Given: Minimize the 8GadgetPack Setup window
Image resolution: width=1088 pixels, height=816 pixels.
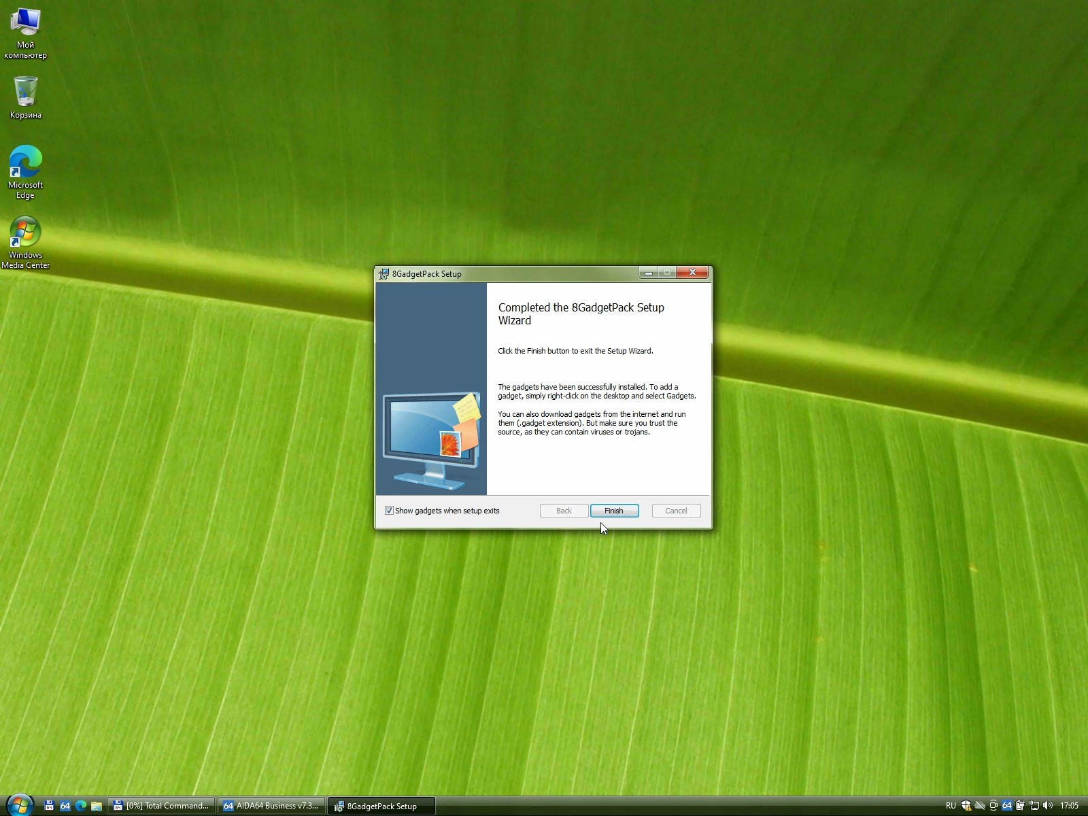Looking at the screenshot, I should [x=649, y=273].
